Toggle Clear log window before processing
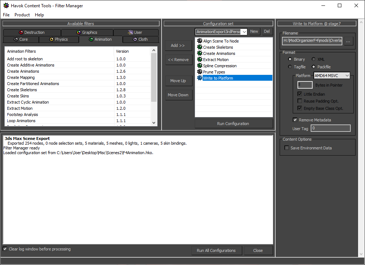 click(x=5, y=249)
